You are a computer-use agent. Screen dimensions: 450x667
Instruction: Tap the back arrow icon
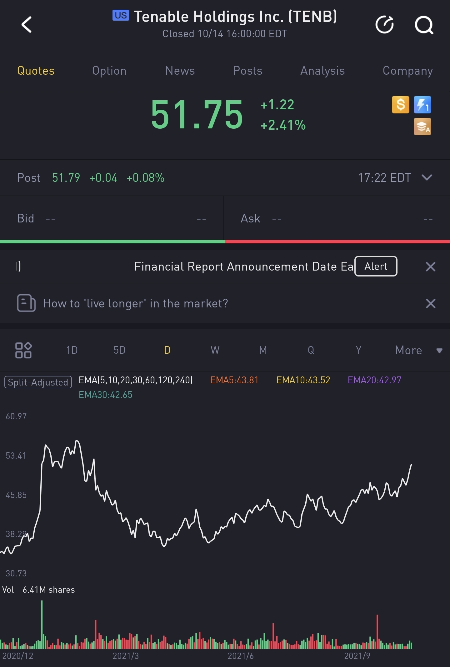pyautogui.click(x=27, y=24)
